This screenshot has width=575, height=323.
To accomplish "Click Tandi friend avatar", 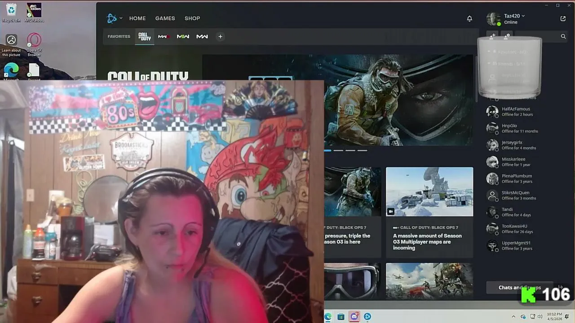I will [x=492, y=212].
